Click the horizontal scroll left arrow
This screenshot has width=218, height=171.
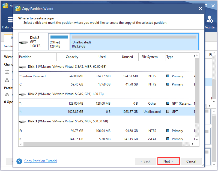pos(21,144)
